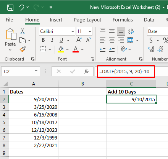The width and height of the screenshot is (168, 159).
Task: Decrease font size with small A icon
Action: pos(89,40)
